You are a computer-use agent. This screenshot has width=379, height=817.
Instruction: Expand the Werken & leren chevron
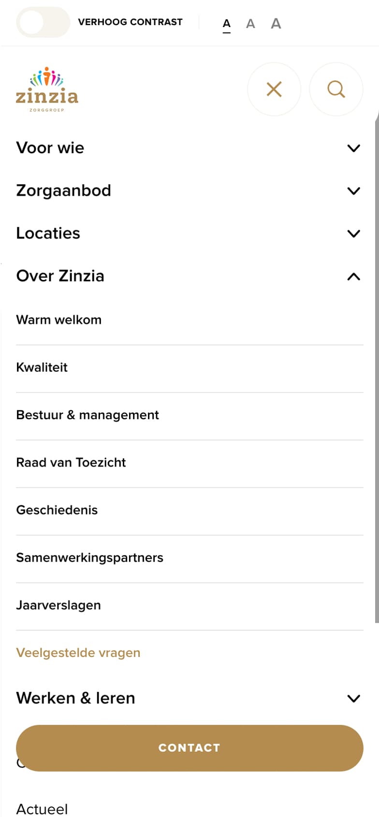pyautogui.click(x=354, y=699)
